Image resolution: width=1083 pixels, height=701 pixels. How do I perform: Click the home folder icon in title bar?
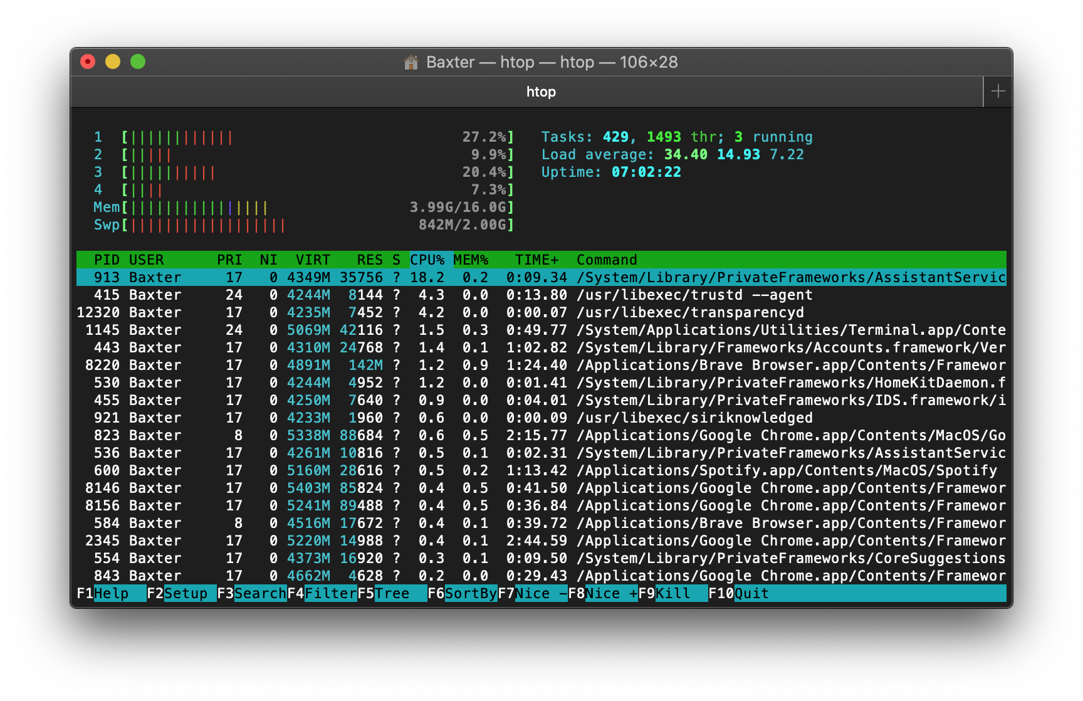tap(411, 62)
